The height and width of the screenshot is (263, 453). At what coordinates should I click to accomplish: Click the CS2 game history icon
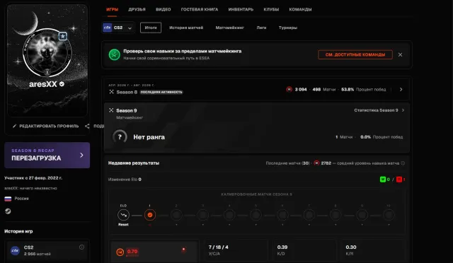click(x=15, y=250)
